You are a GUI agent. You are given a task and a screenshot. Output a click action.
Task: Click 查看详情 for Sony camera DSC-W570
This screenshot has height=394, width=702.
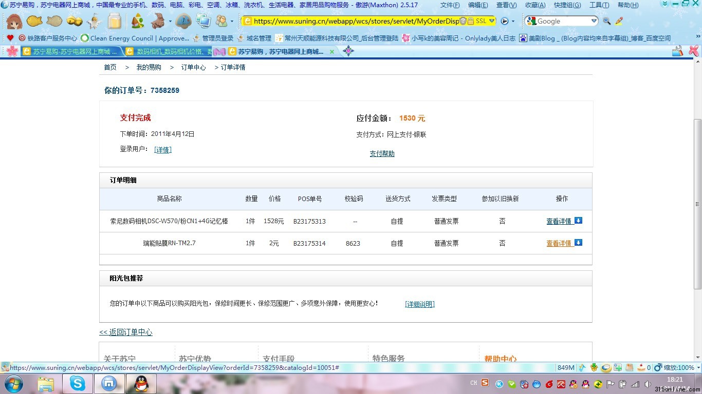559,222
